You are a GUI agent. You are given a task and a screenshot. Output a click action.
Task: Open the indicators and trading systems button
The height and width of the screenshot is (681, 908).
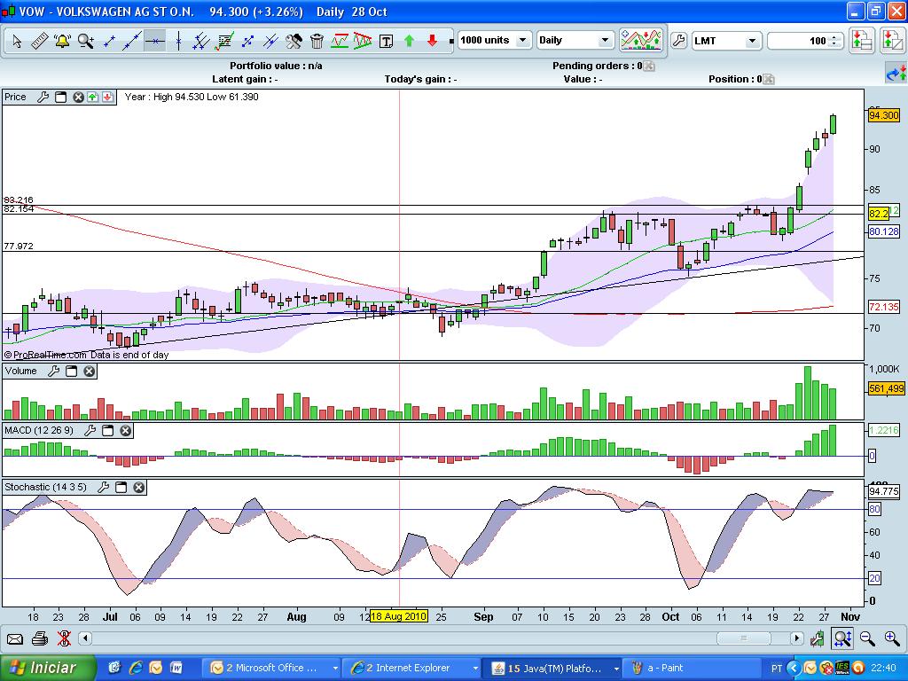click(x=641, y=41)
